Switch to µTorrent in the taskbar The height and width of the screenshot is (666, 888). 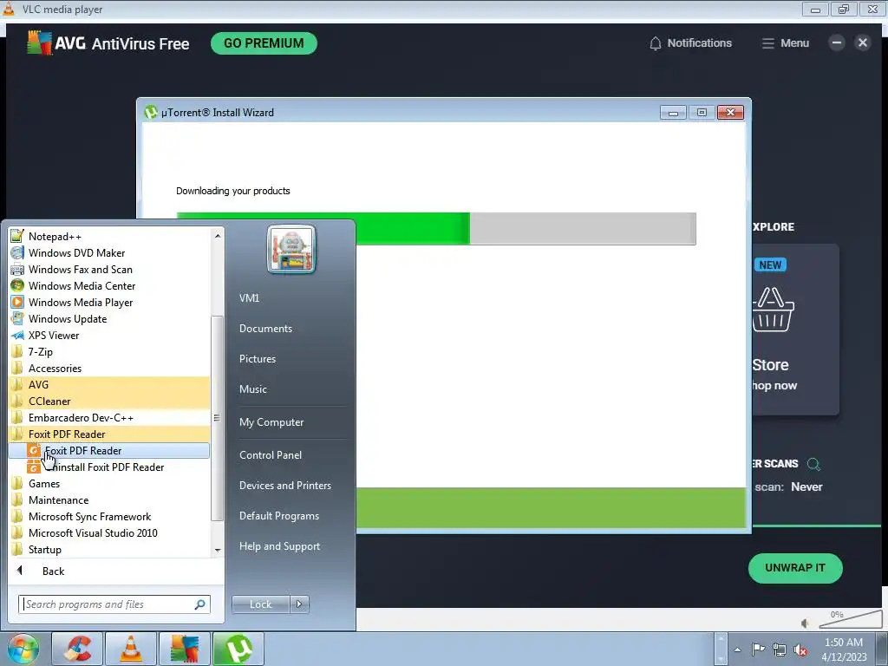coord(238,649)
